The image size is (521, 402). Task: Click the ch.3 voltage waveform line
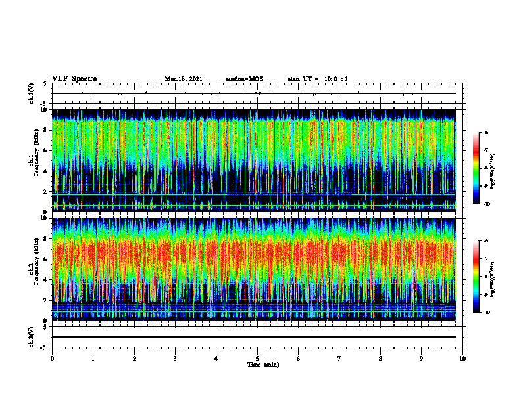254,337
